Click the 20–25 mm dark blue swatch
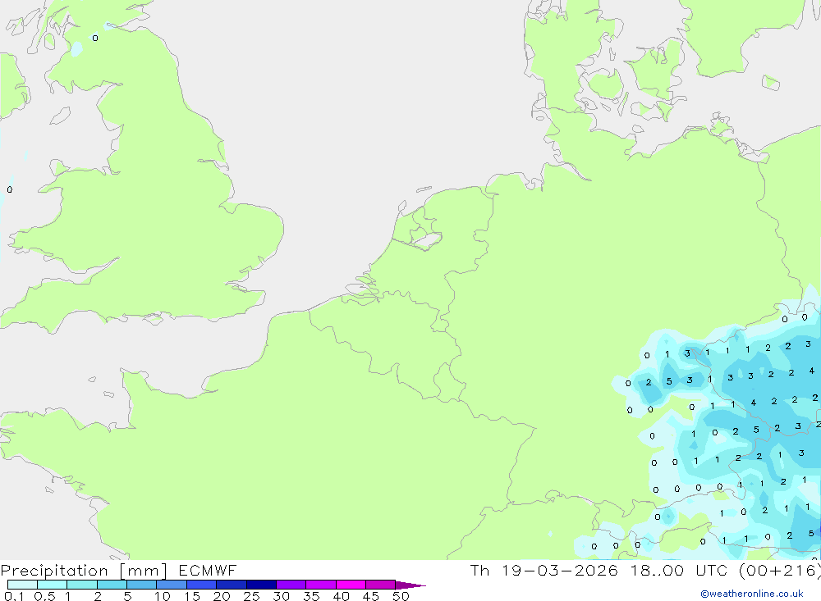This screenshot has height=601, width=821. [x=232, y=585]
